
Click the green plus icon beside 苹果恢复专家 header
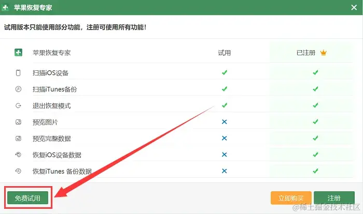point(18,53)
